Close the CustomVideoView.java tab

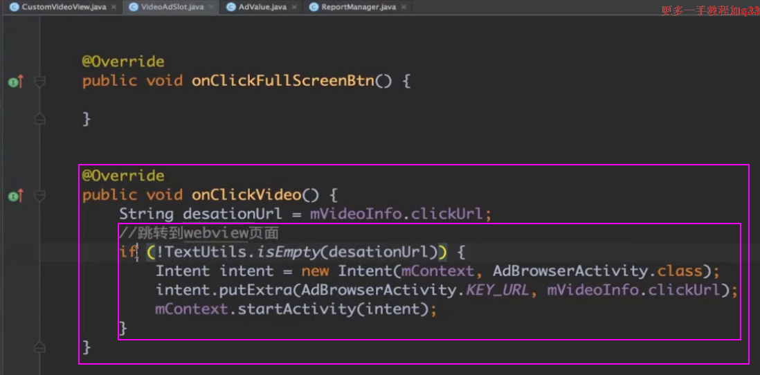(x=114, y=7)
